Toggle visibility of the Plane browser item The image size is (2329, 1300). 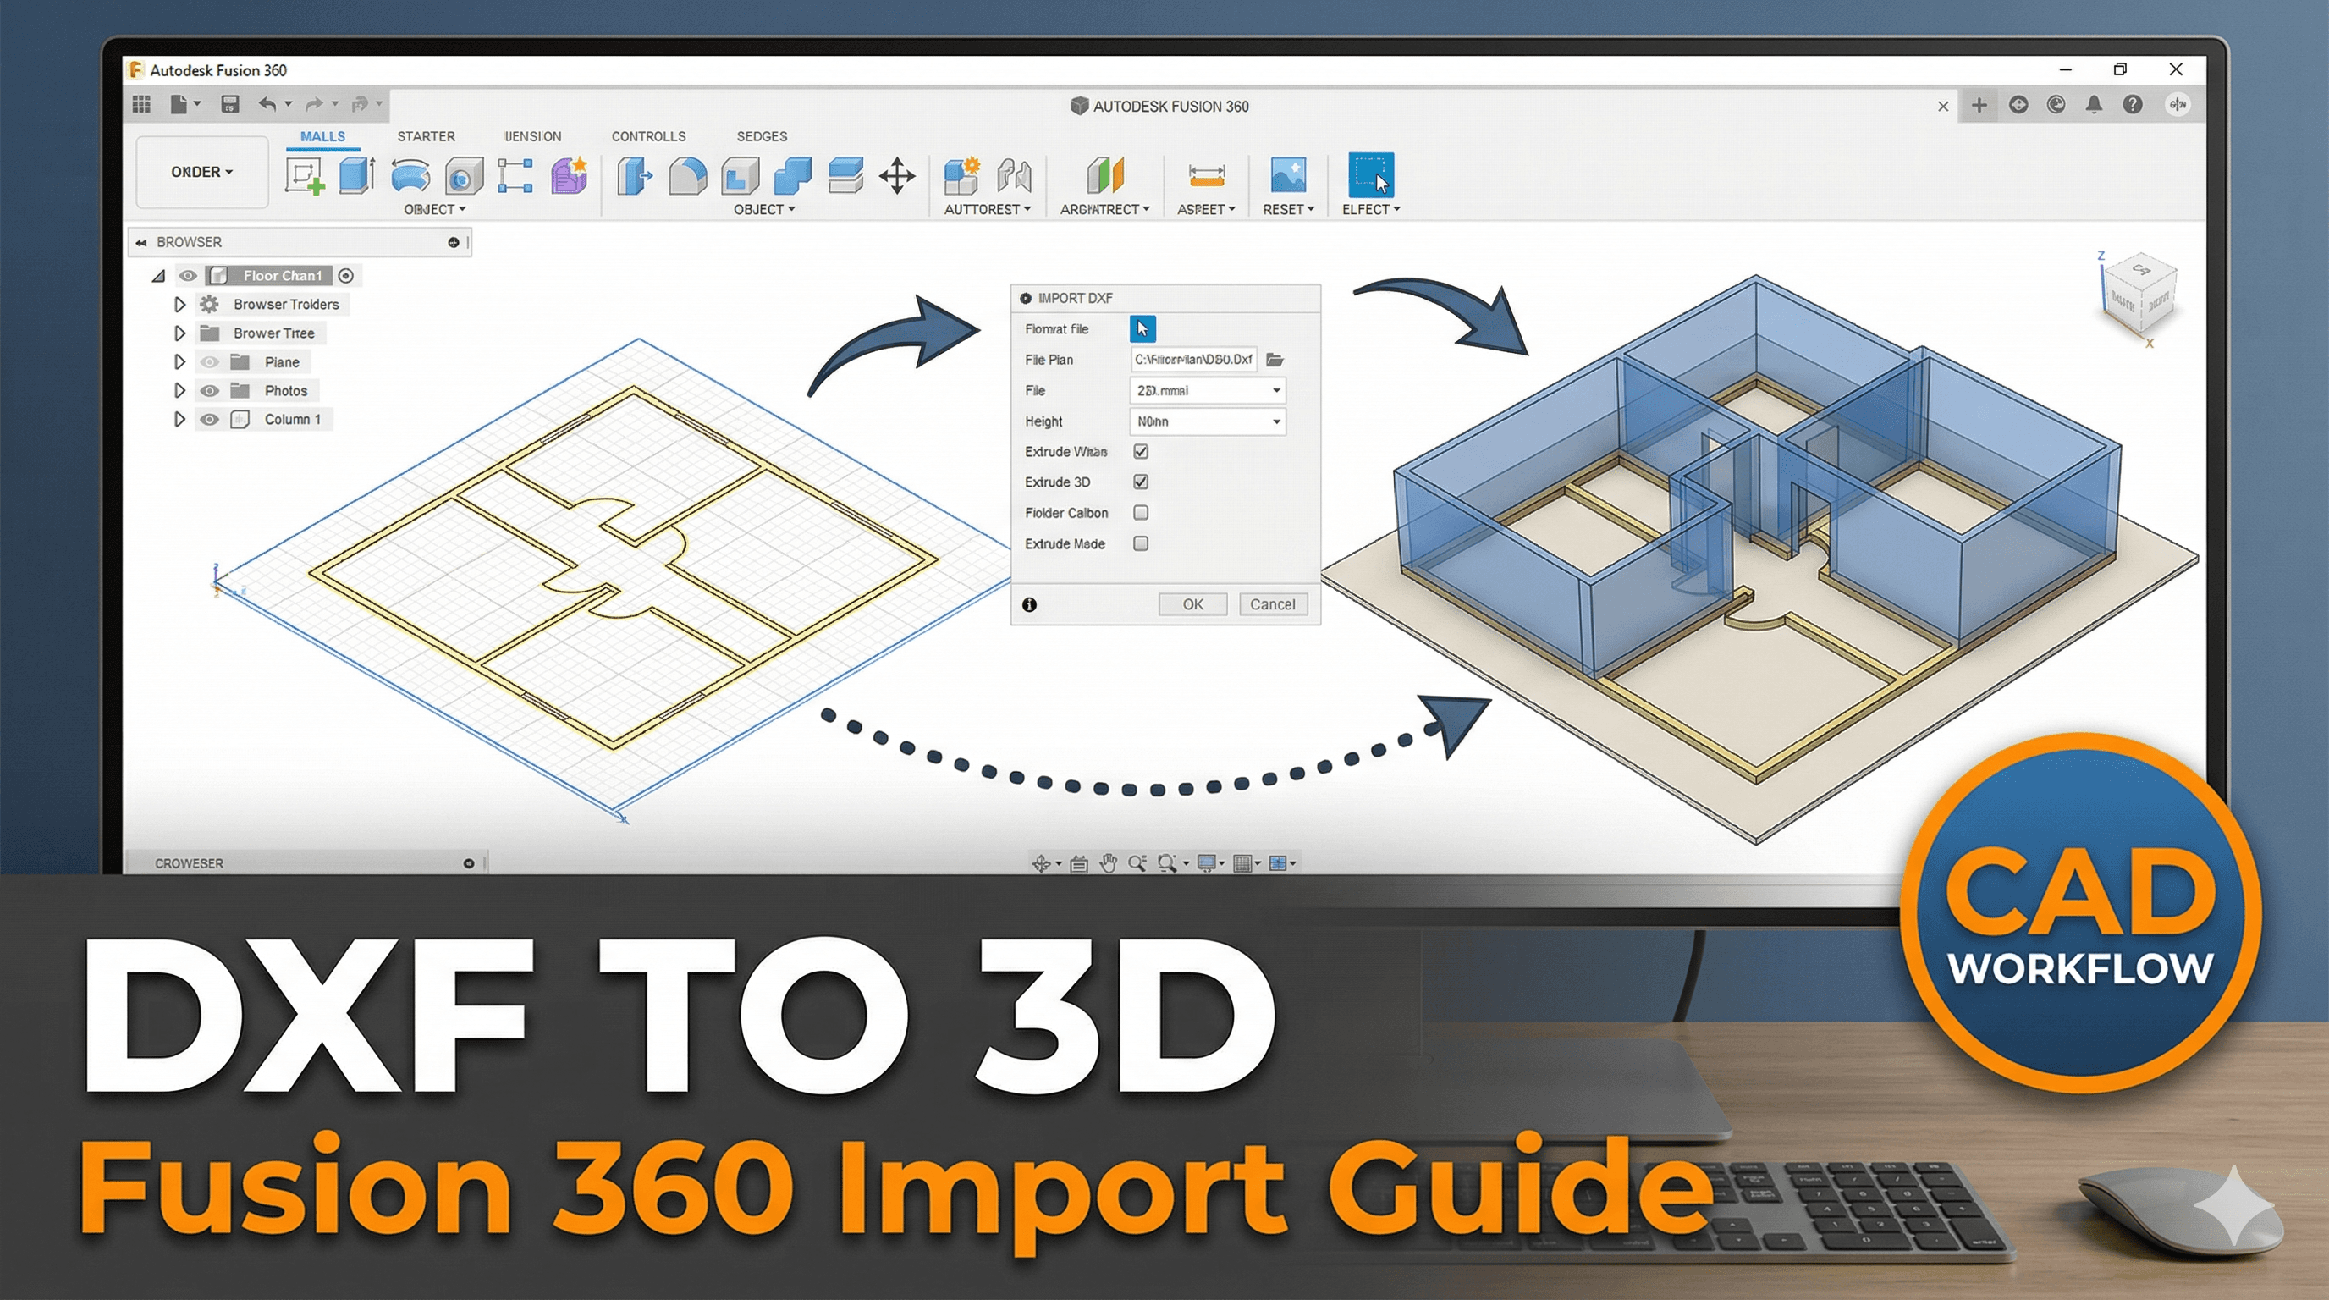click(210, 361)
